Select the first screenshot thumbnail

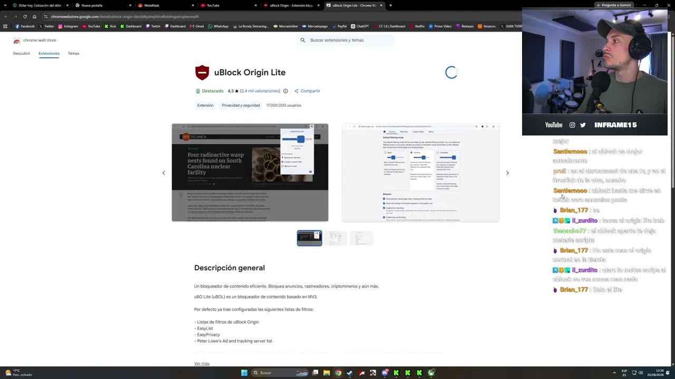tap(310, 238)
